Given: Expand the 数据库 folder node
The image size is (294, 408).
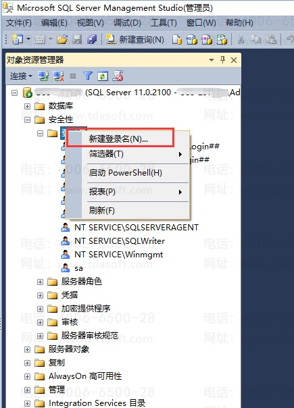Looking at the screenshot, I should [x=27, y=106].
